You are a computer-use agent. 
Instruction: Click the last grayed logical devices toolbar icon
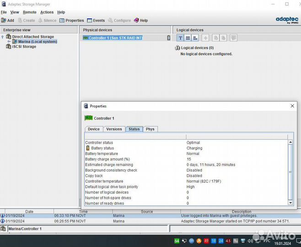tap(234, 38)
